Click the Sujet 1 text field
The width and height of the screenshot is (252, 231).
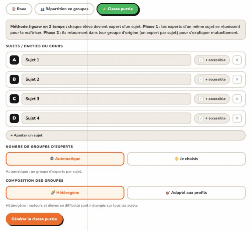point(106,60)
